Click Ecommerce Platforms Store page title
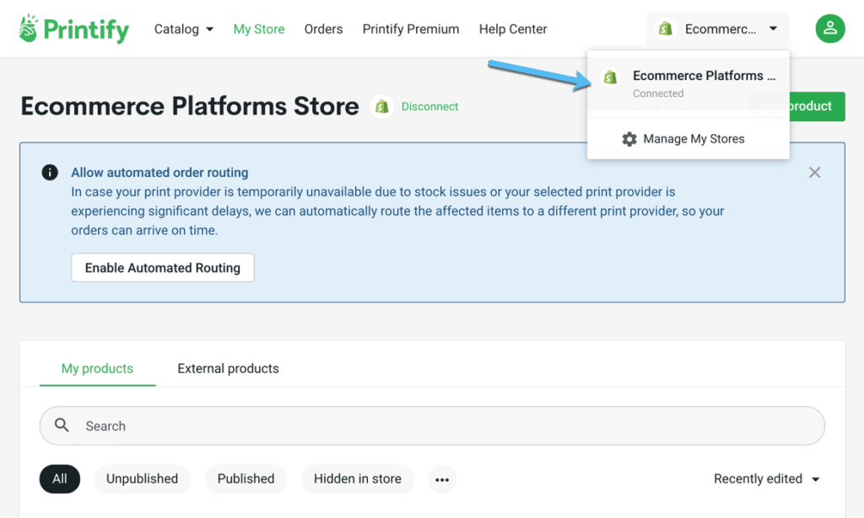Screen dimensions: 864x518 [190, 106]
